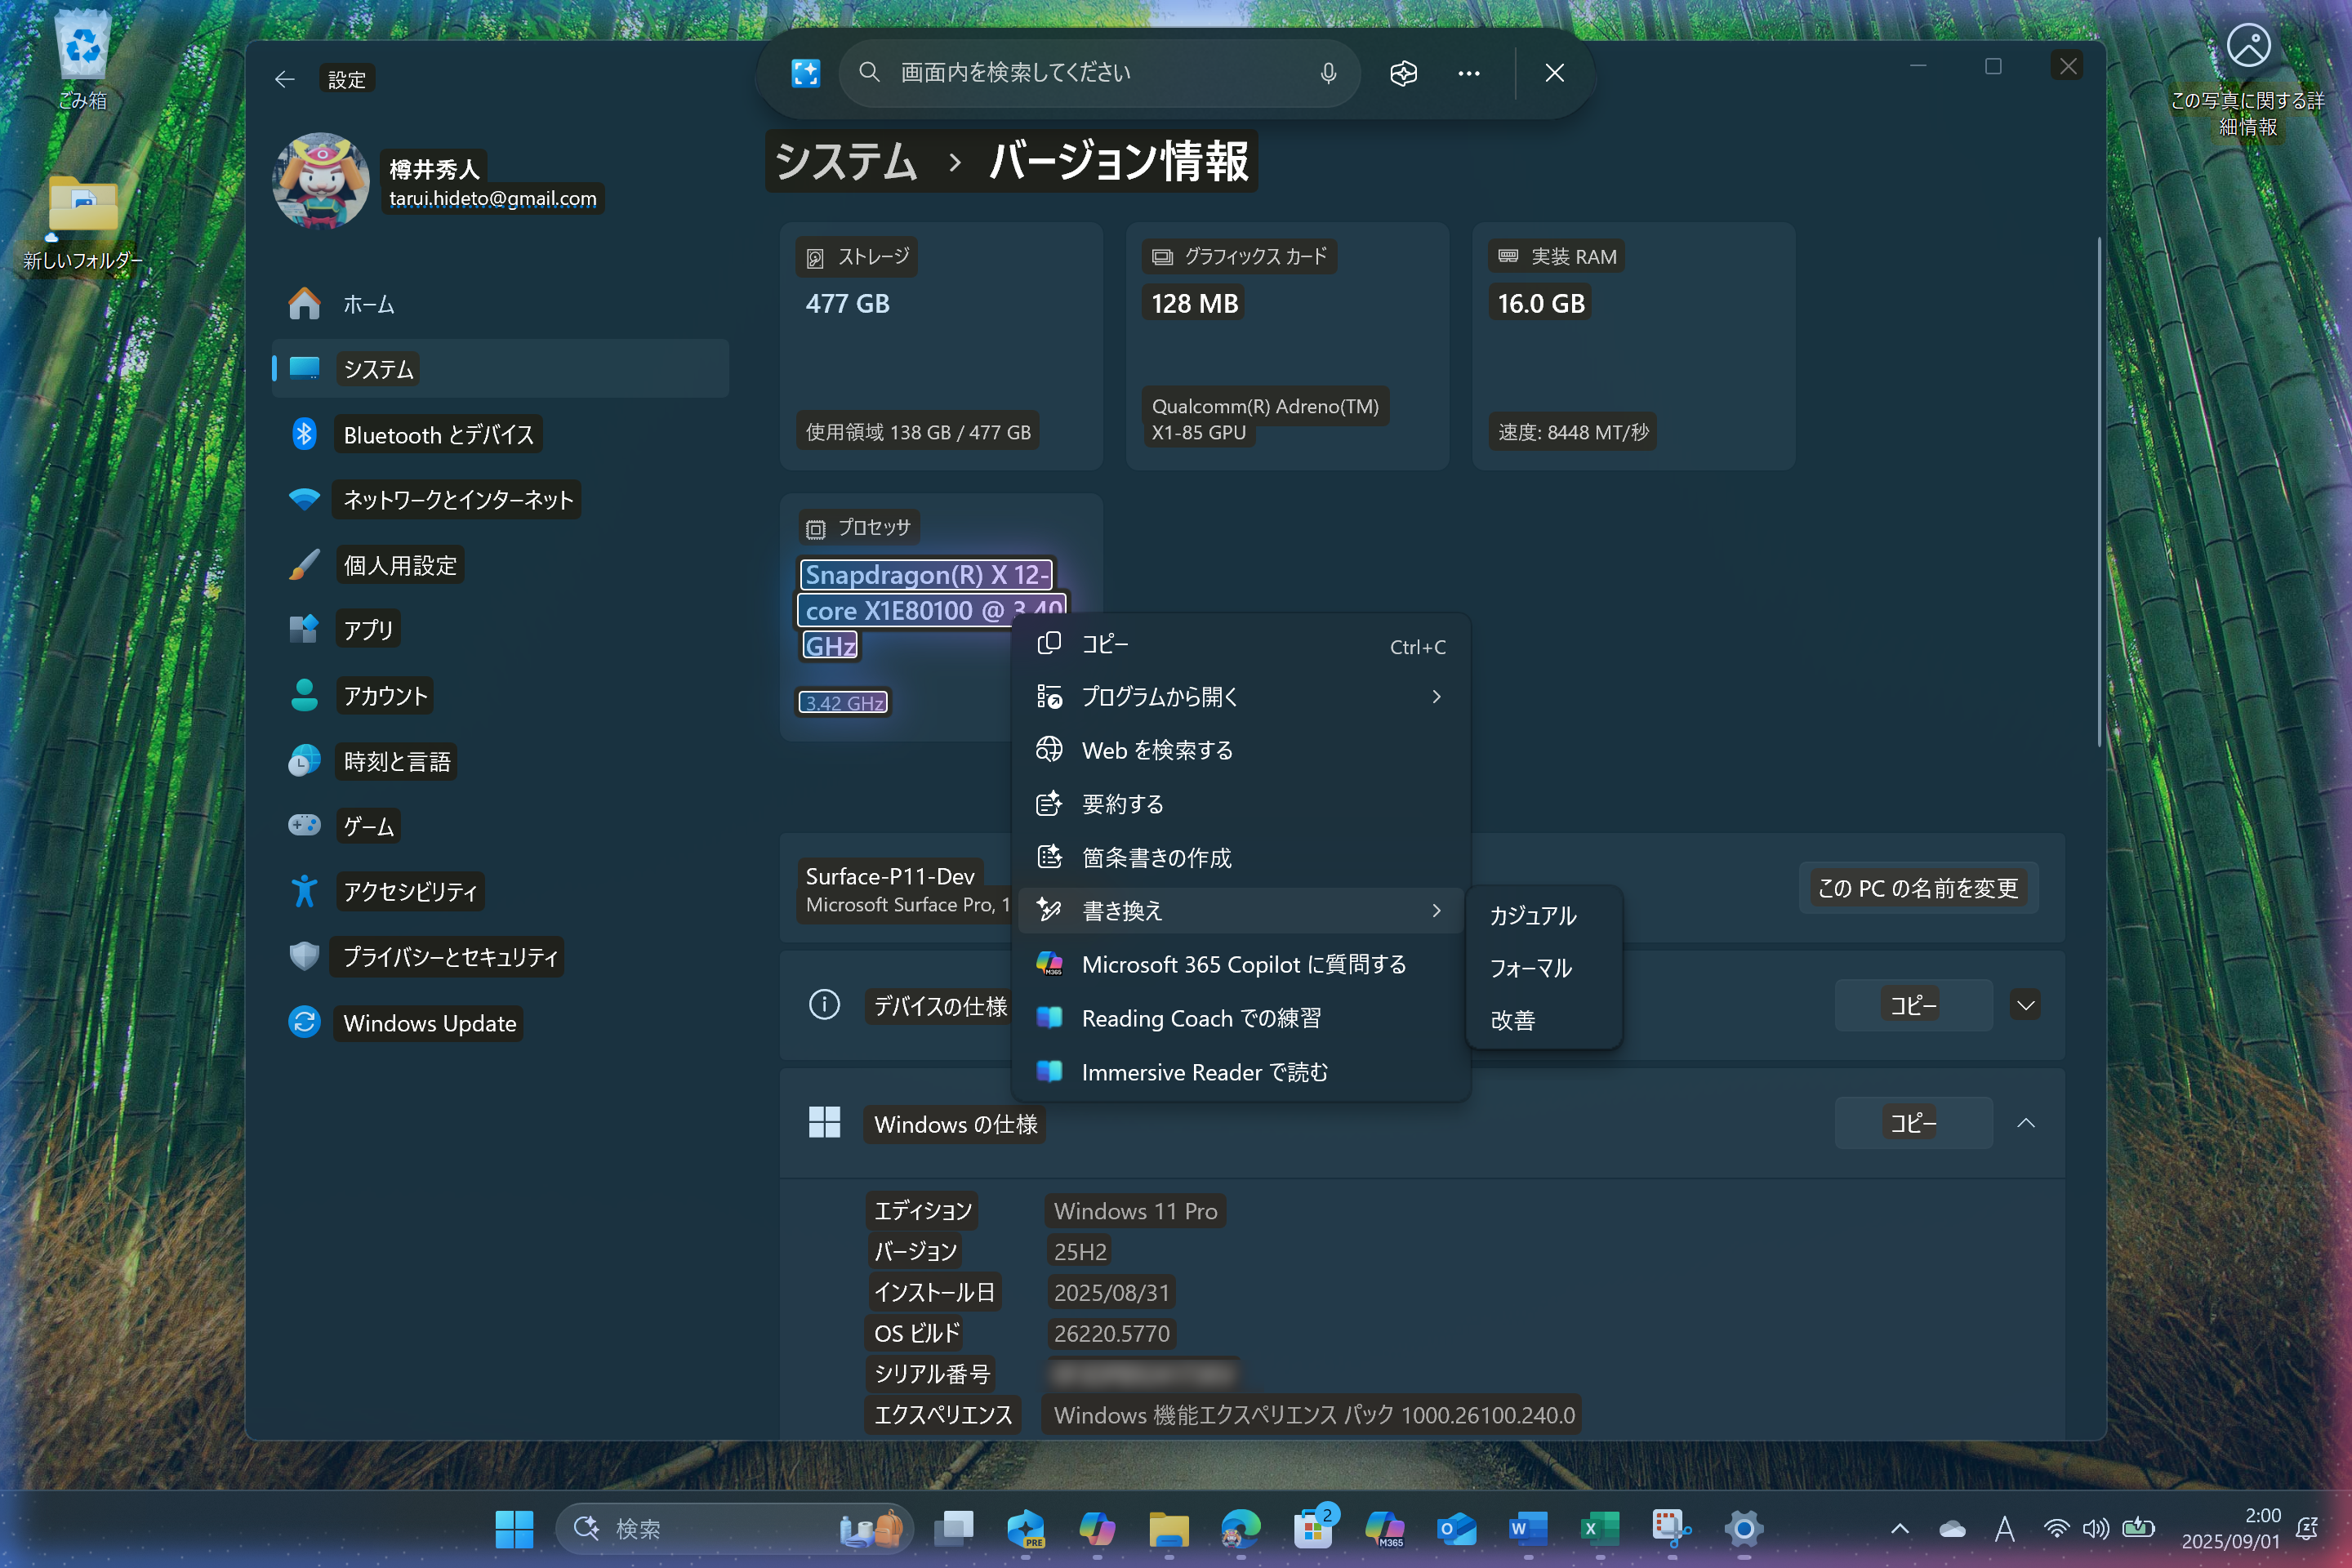Click この PC の名前を変更 button

pos(1917,888)
